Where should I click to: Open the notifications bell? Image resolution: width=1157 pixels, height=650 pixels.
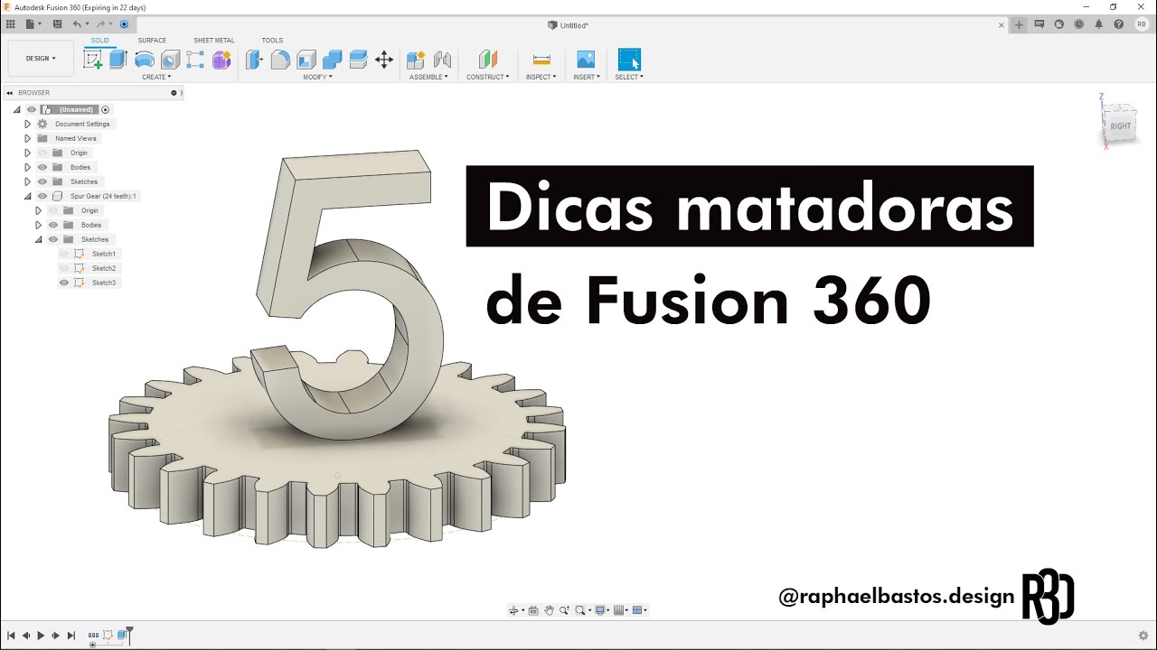click(x=1099, y=24)
